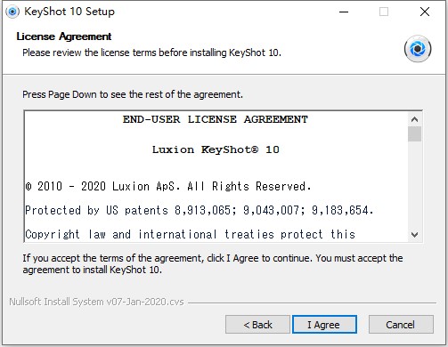Click the Luxion KeyShot® 10 line
This screenshot has height=347, width=448.
tap(216, 149)
